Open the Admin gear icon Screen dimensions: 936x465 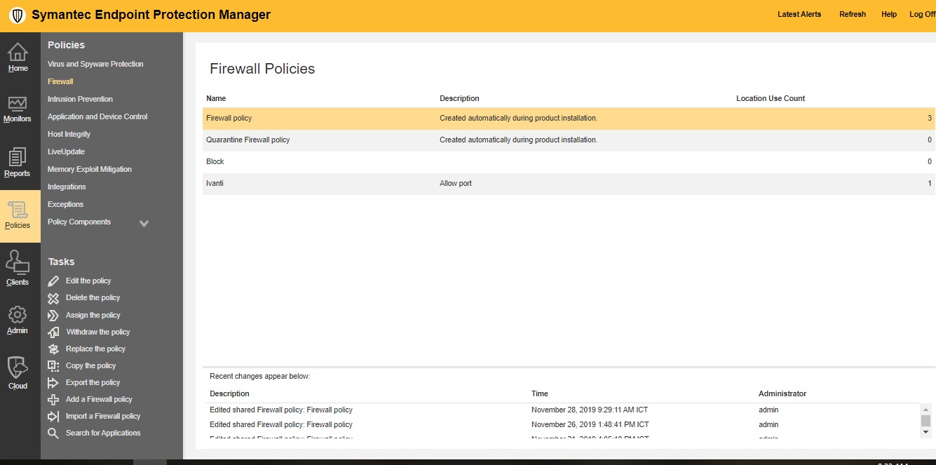pos(18,315)
